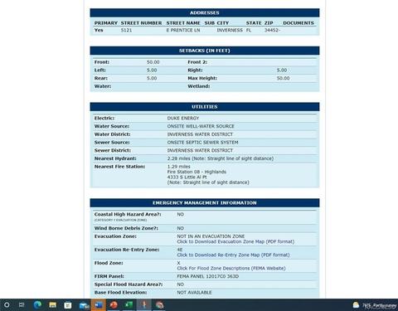Viewport: 398px width, 311px height.
Task: Click to Download Re-Entry Zone Map PDF
Action: pos(233,255)
